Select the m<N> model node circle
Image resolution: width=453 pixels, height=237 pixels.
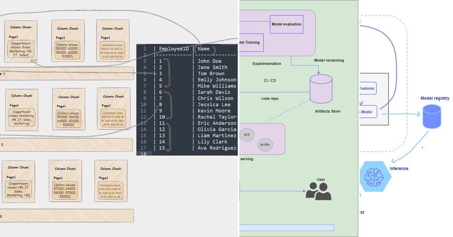coord(265,144)
